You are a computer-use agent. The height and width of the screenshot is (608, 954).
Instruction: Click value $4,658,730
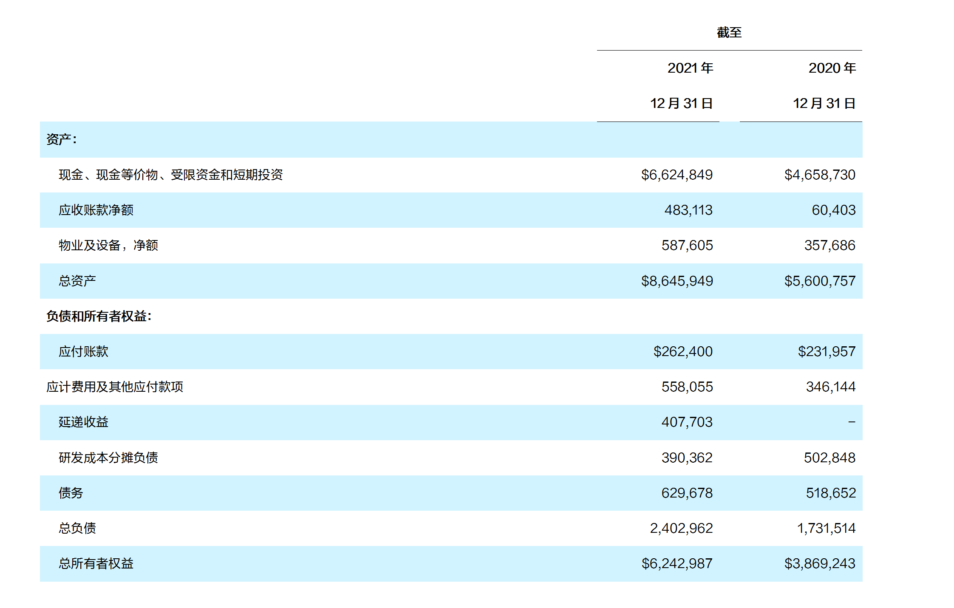820,175
